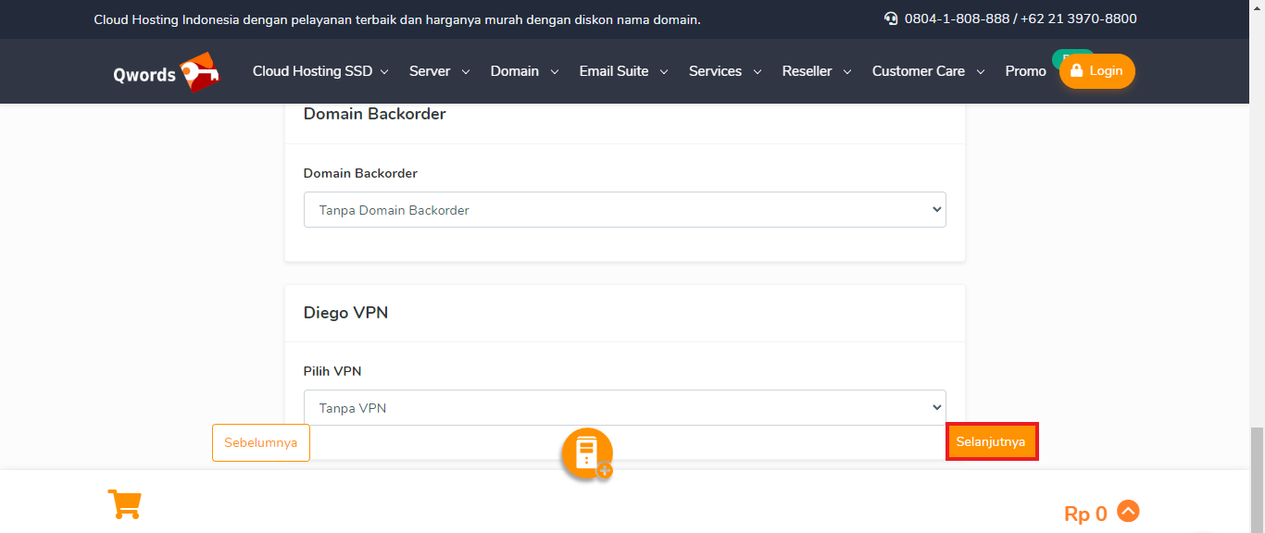Image resolution: width=1265 pixels, height=533 pixels.
Task: Expand the Reseller menu
Action: [816, 71]
